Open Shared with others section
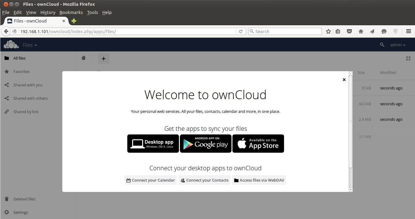Screen dimensions: 415x219 tap(38, 98)
